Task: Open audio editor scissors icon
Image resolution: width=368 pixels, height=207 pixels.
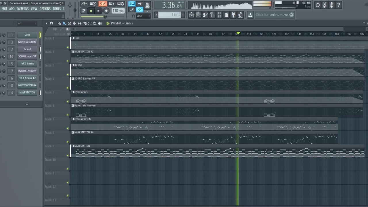Action: pyautogui.click(x=325, y=5)
